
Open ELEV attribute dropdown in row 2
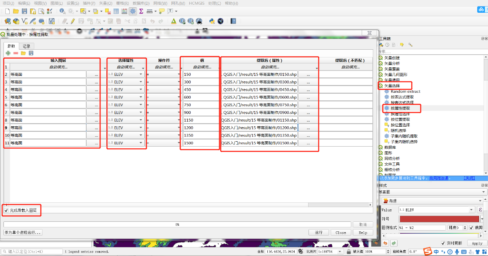[x=141, y=74]
